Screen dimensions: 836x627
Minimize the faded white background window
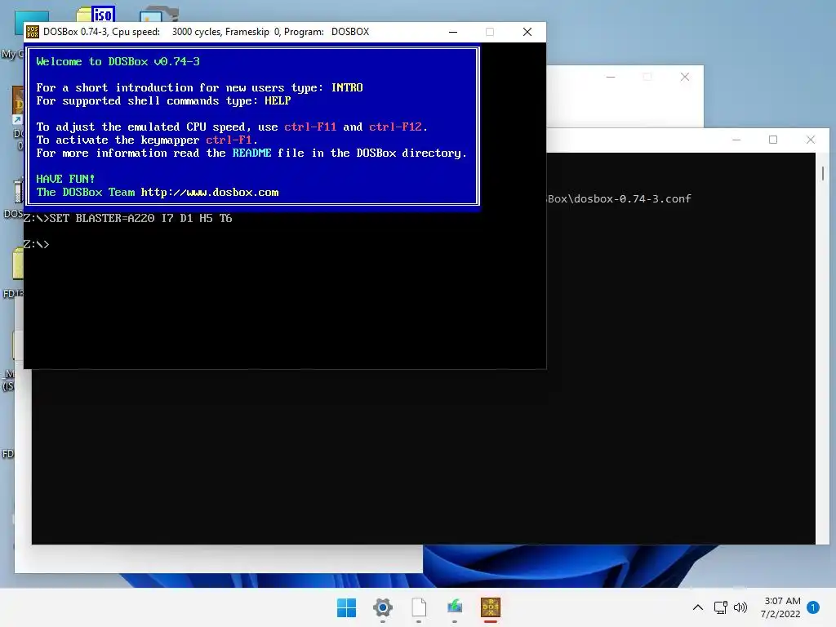(x=611, y=78)
